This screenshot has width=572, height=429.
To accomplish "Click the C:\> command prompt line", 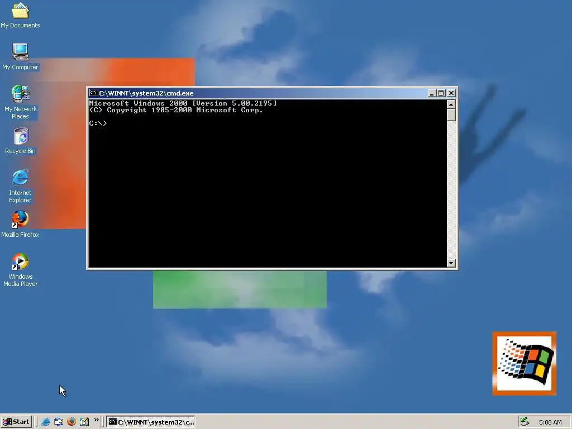I will tap(98, 123).
